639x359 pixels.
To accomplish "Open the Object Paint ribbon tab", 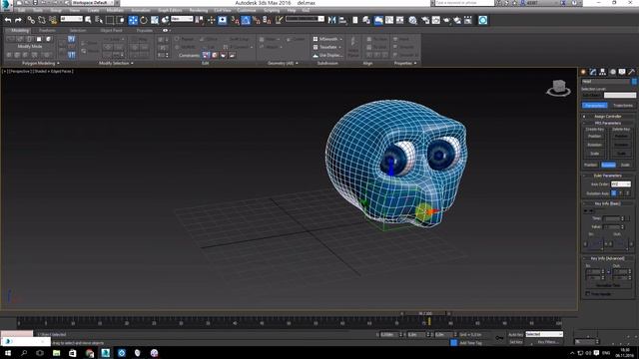I will tap(111, 31).
